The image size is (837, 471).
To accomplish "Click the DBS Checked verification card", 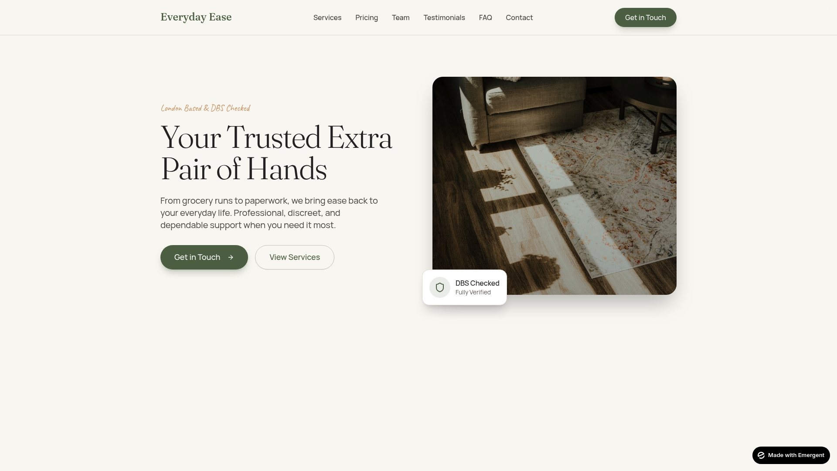I will coord(465,287).
